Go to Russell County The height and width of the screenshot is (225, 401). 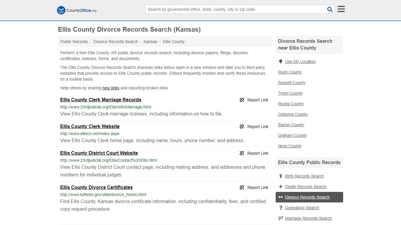coord(292,83)
